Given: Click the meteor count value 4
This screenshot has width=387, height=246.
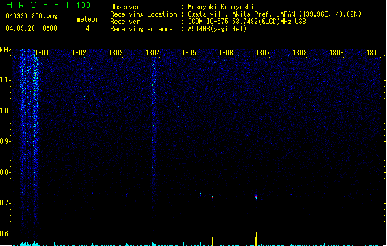Looking at the screenshot, I should coord(87,28).
